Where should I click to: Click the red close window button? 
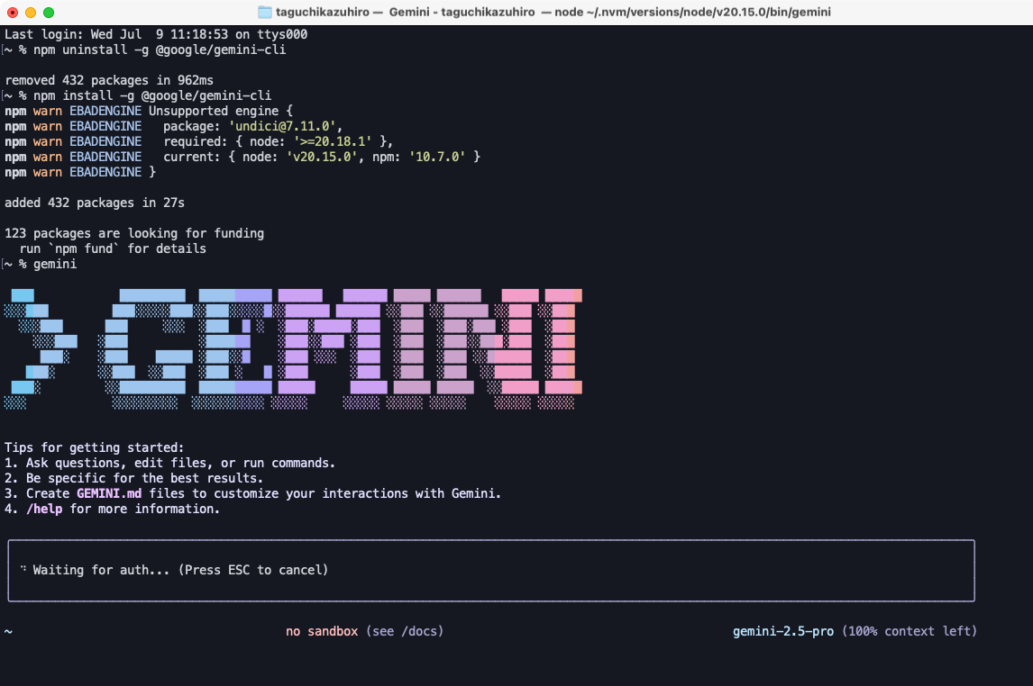point(13,13)
